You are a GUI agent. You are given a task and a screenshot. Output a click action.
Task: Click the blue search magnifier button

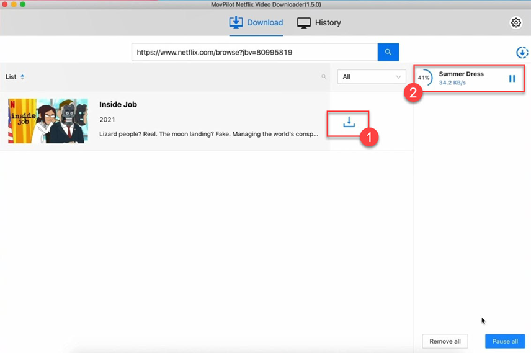coord(388,52)
